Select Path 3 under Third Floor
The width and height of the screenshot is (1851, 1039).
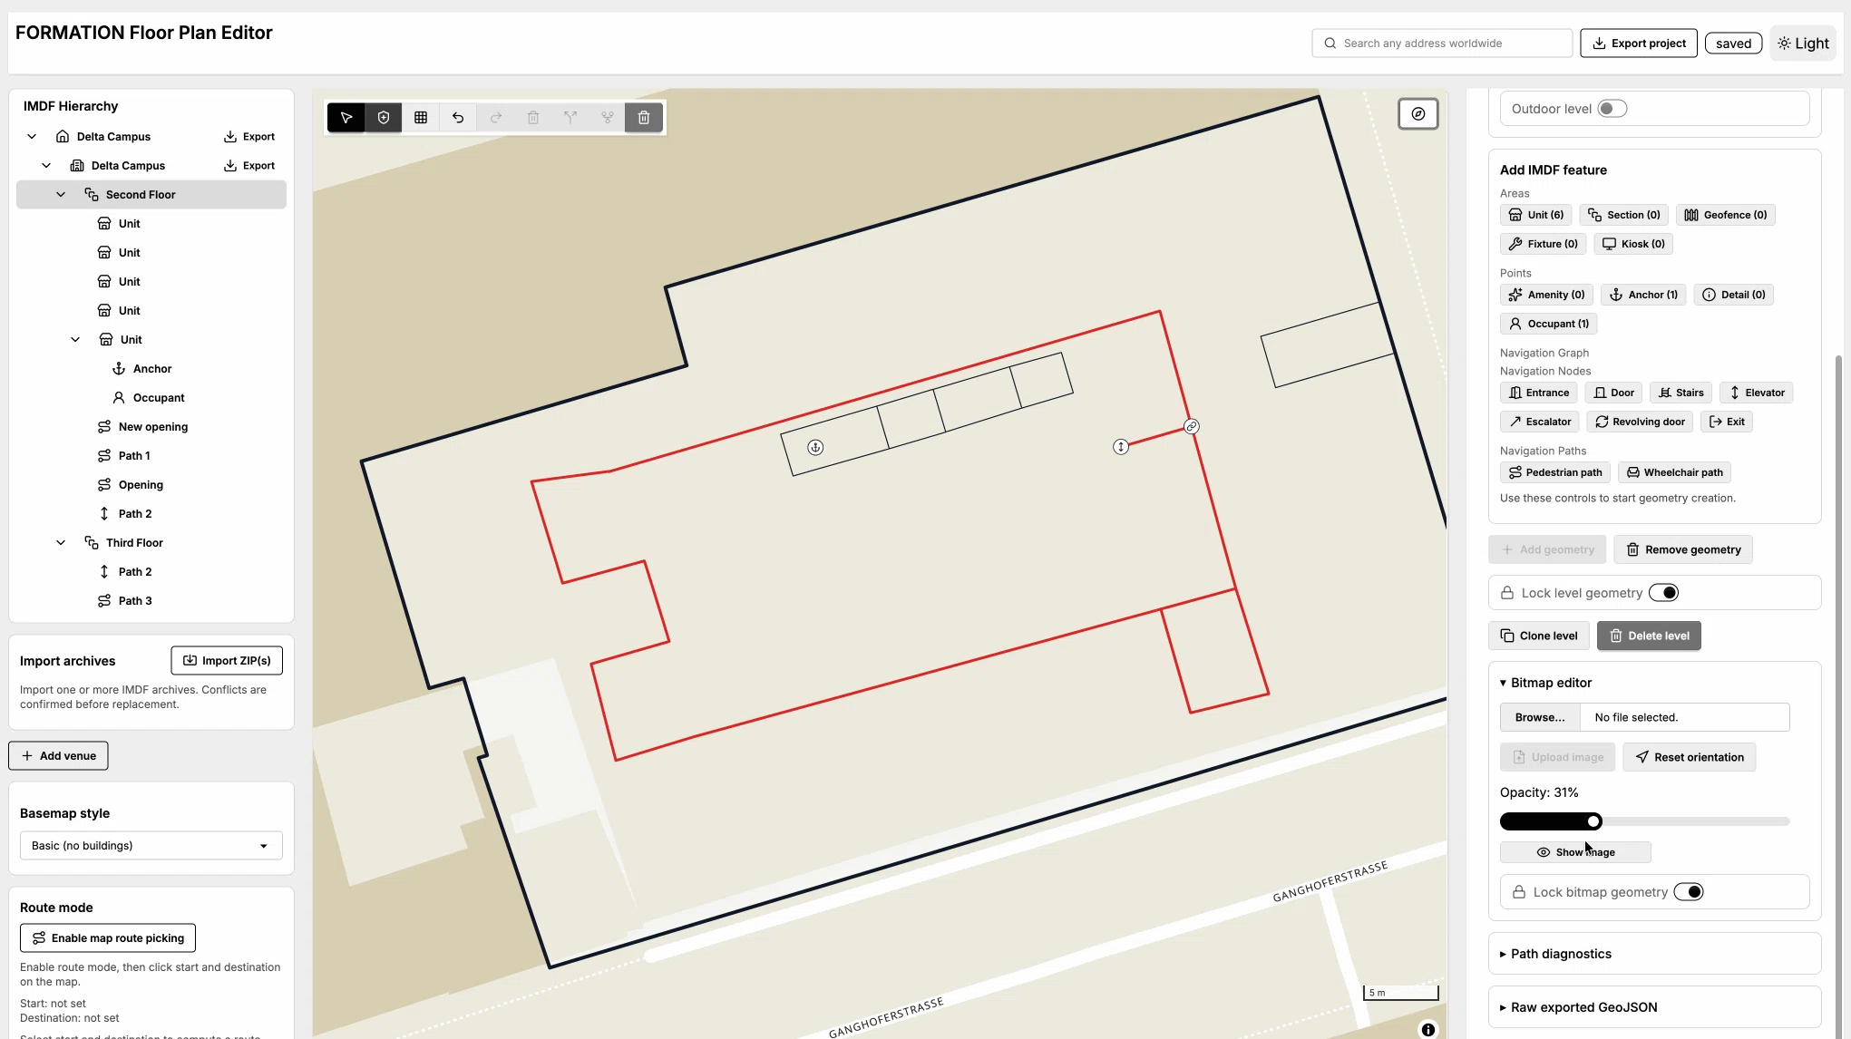click(x=135, y=601)
